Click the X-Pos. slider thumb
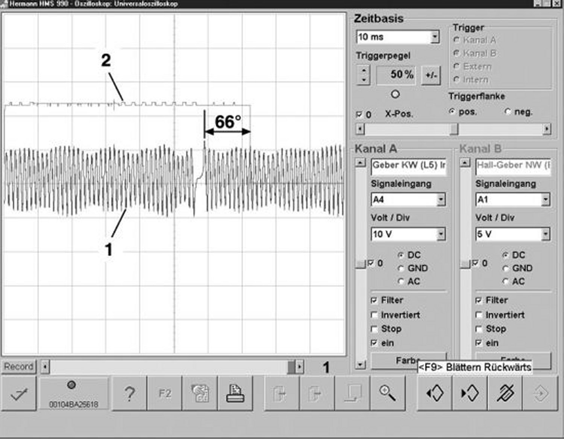This screenshot has width=564, height=439. pos(454,129)
